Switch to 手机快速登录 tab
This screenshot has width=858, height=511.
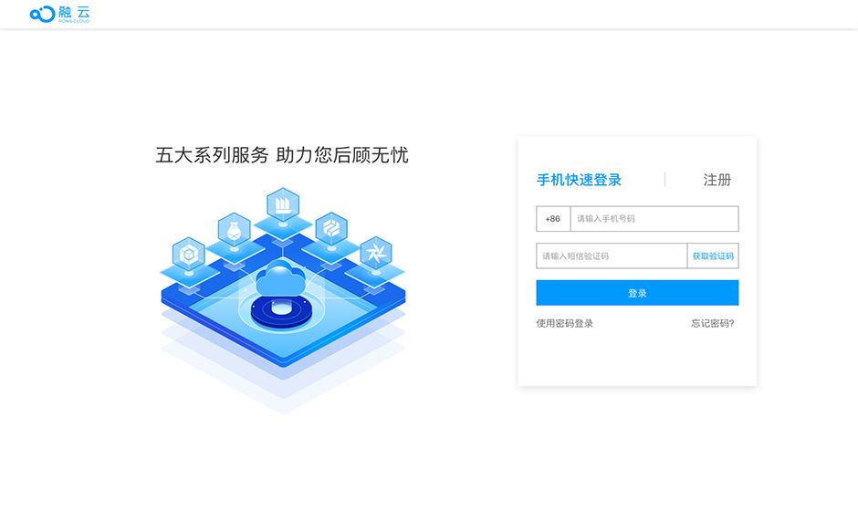coord(579,180)
